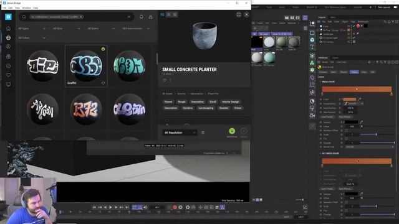
Task: Select the Camera tool in Cinema 4D palette
Action: tap(312, 115)
